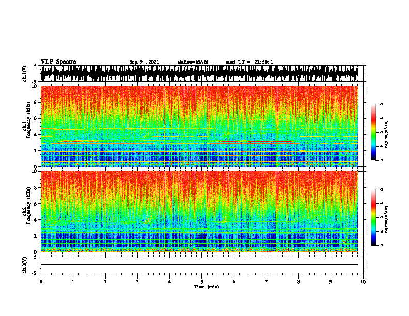Click the 8 kHz tick on ch.1 frequency axis

pos(36,102)
